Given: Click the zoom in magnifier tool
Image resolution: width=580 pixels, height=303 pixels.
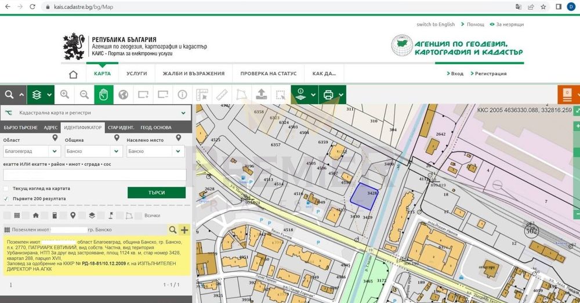Looking at the screenshot, I should click(x=64, y=95).
